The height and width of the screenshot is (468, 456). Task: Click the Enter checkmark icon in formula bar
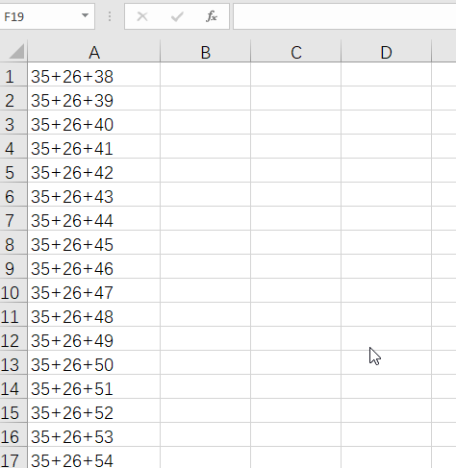177,16
